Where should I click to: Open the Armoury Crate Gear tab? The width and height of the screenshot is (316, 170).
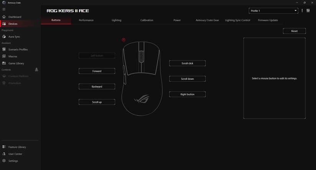pyautogui.click(x=207, y=20)
